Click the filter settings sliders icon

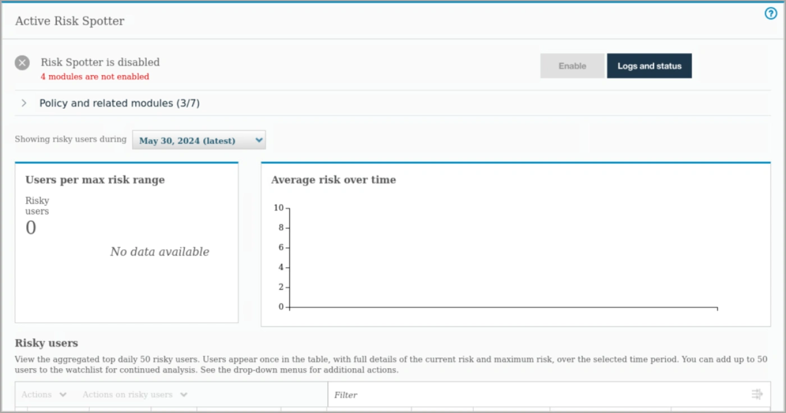click(x=757, y=394)
